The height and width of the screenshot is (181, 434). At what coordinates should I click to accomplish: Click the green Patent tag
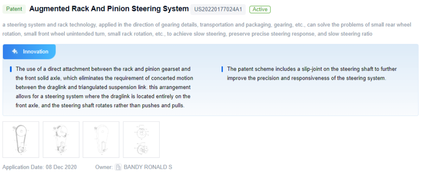14,9
